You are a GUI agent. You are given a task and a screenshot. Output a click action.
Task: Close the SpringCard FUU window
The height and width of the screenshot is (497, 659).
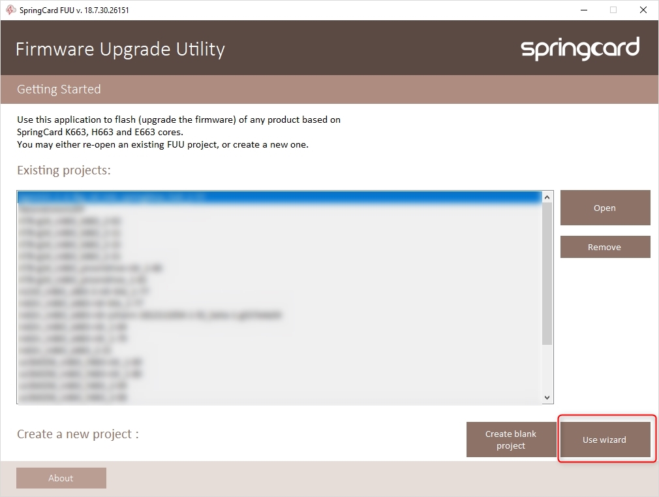643,10
